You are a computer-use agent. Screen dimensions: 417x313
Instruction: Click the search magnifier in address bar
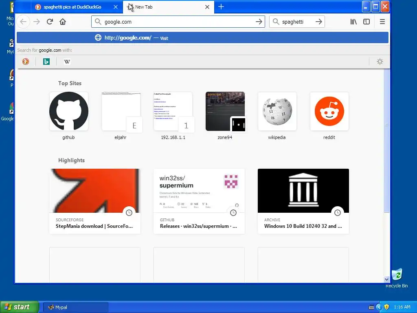[x=98, y=22]
